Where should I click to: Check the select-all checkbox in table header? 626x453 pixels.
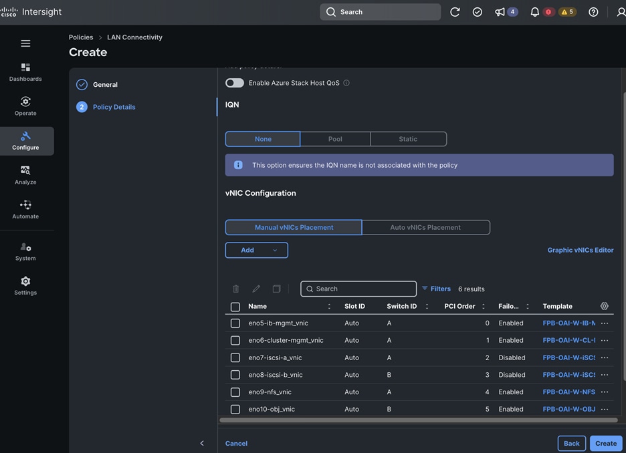click(235, 307)
